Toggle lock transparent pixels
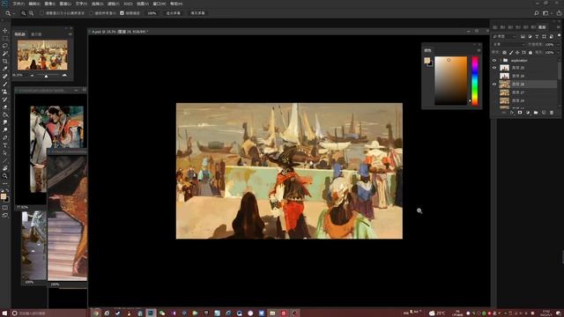 (504, 53)
